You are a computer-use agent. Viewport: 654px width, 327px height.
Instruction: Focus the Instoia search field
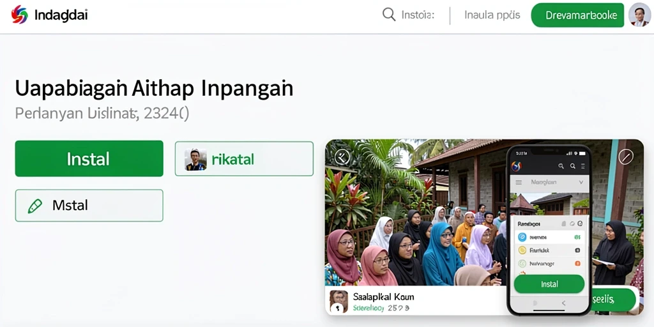click(418, 15)
